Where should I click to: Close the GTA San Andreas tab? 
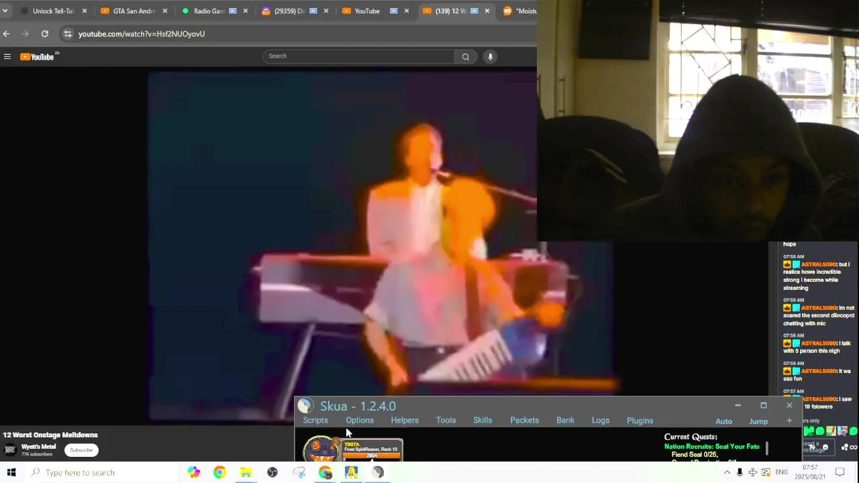point(164,11)
